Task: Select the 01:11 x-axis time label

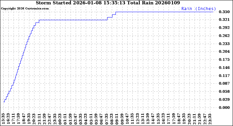Action: click(x=65, y=119)
